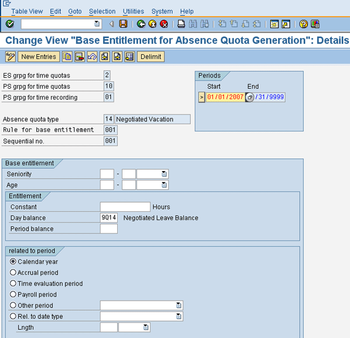Select the Other period radio button
Viewport: 350px width, 338px height.
(13, 305)
